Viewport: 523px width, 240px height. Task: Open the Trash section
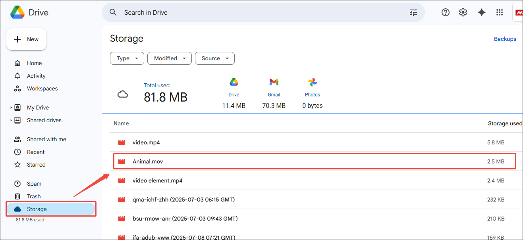[34, 196]
